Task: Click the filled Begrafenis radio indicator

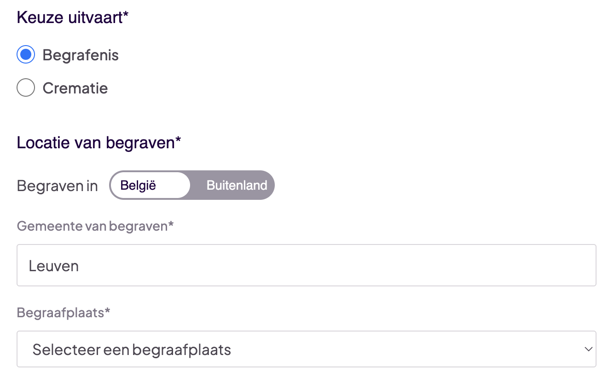Action: coord(26,54)
